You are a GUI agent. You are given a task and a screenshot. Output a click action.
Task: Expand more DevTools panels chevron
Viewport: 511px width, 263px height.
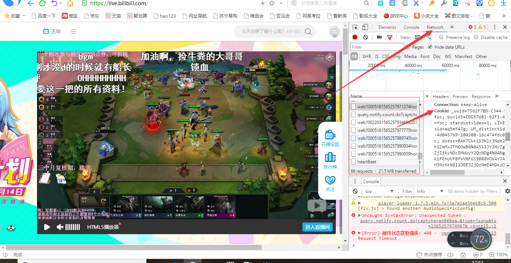point(452,27)
